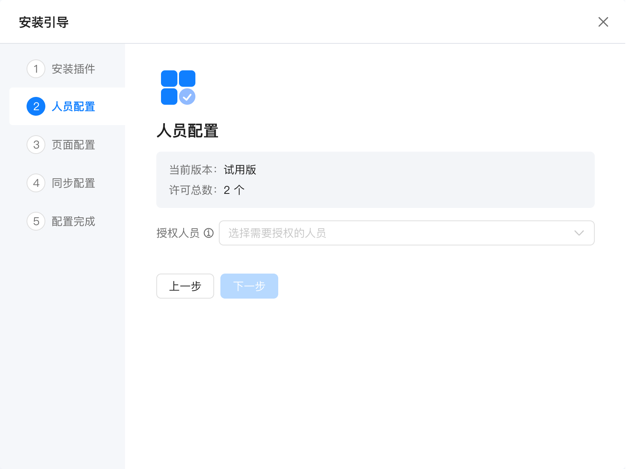Click the 2 个 license count value
Image resolution: width=626 pixels, height=469 pixels.
tap(234, 190)
